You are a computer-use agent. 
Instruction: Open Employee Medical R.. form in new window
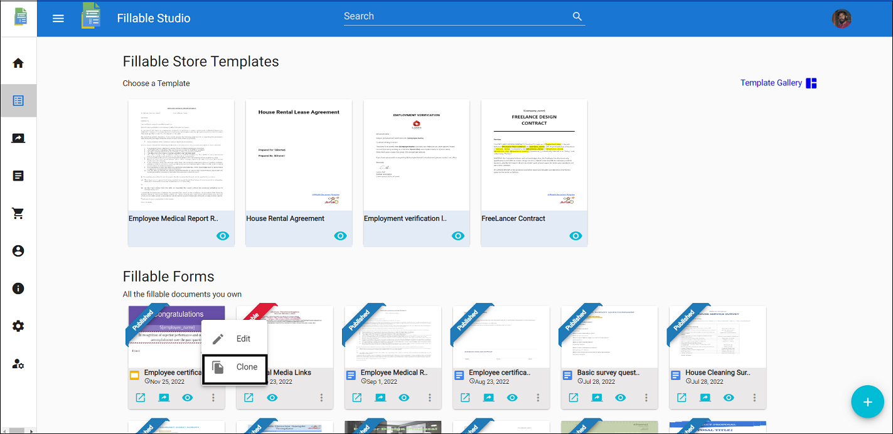356,398
